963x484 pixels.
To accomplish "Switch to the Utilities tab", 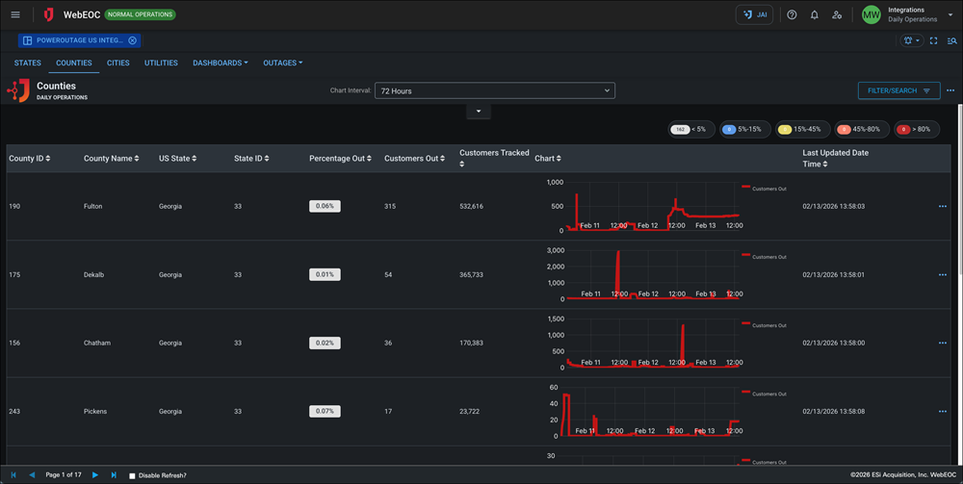I will tap(161, 64).
